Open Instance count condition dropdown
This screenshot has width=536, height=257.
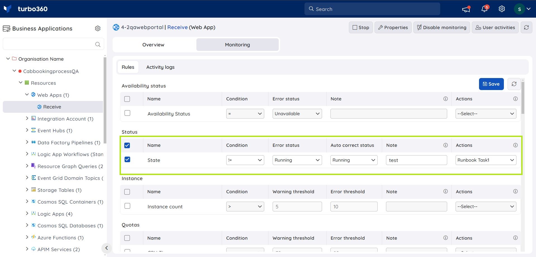245,206
